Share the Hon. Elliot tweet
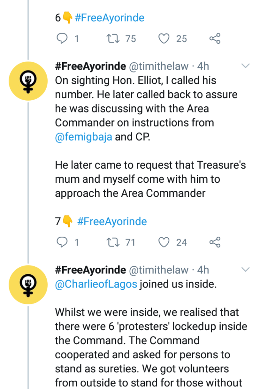Image resolution: width=260 pixels, height=389 pixels. 215,242
